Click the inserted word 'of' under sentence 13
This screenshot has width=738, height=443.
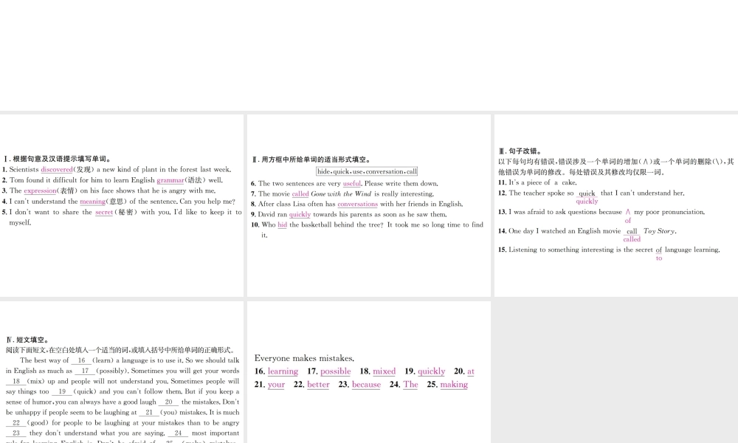628,220
